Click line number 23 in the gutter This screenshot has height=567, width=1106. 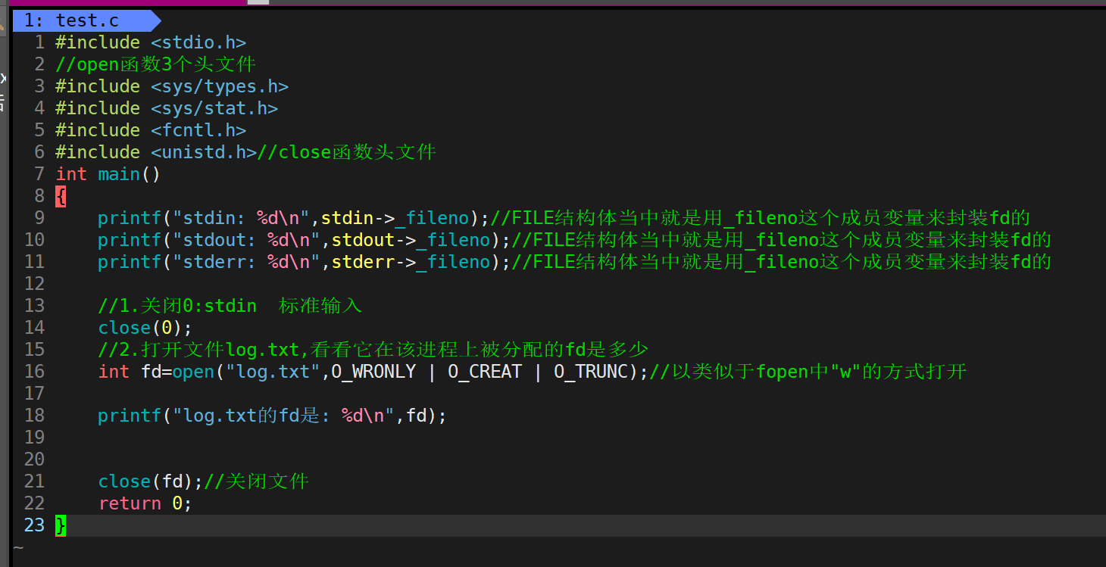tap(35, 525)
